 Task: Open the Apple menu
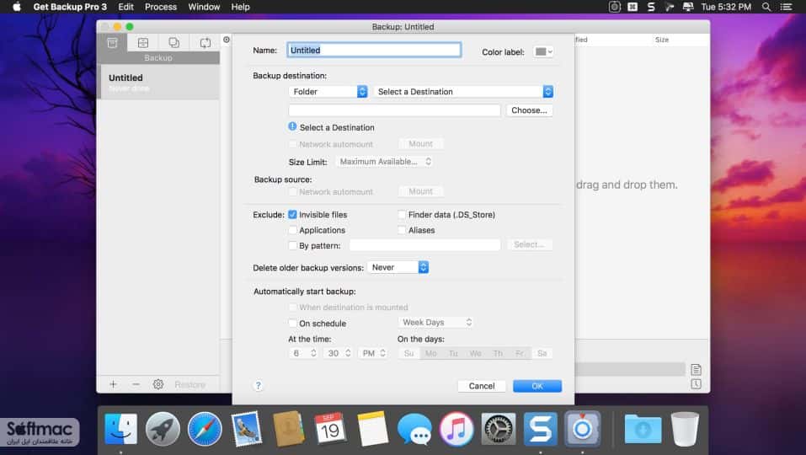point(17,7)
